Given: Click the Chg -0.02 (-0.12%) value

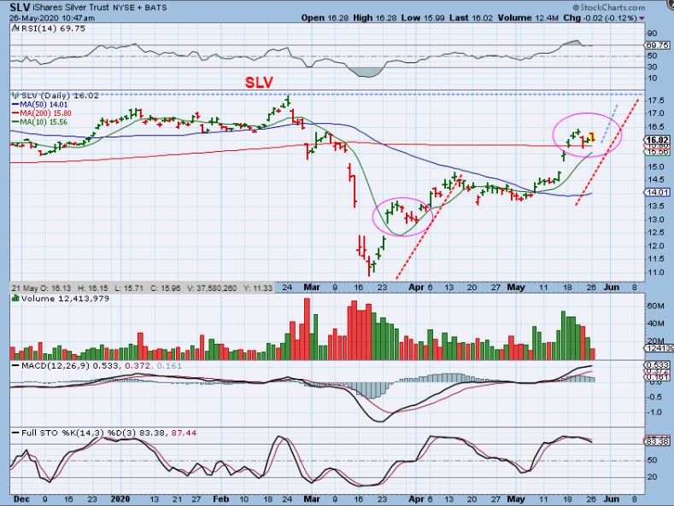Looking at the screenshot, I should pyautogui.click(x=600, y=18).
